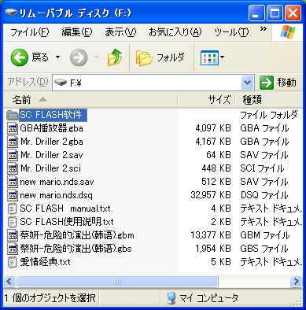Select new mario.nds.dsq file name
Viewport: 306px width, 310px height.
pos(56,195)
